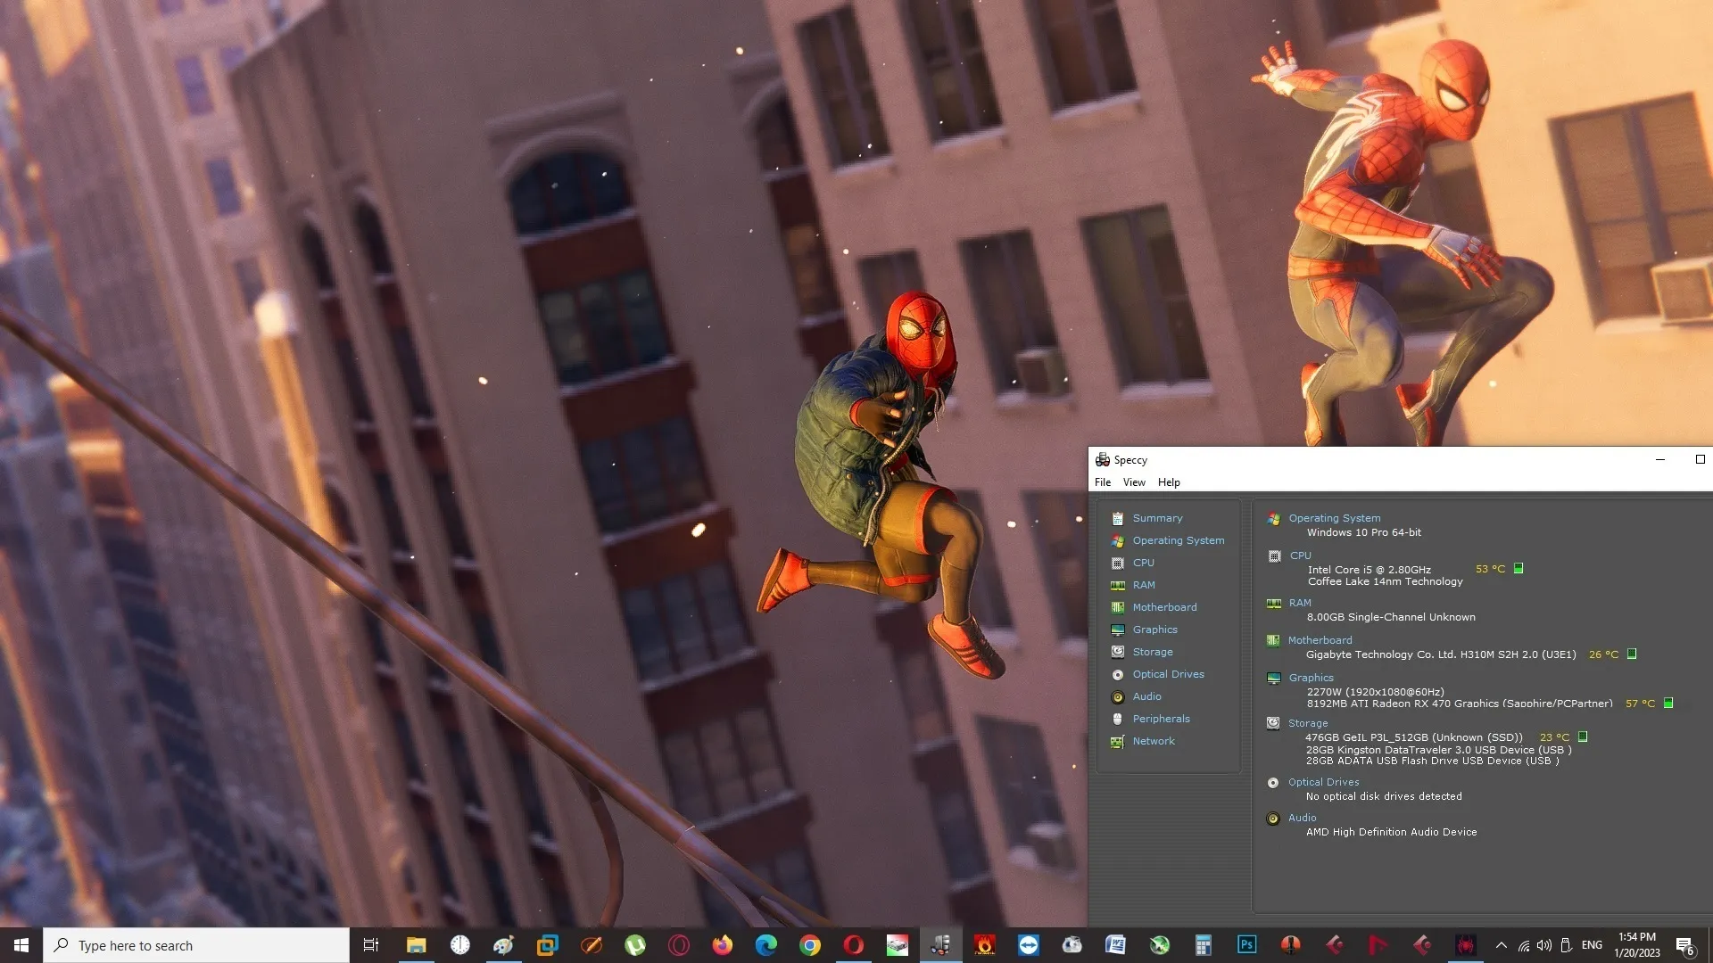Image resolution: width=1713 pixels, height=963 pixels.
Task: Click the motherboard temperature indicator 26 °C
Action: coord(1603,654)
